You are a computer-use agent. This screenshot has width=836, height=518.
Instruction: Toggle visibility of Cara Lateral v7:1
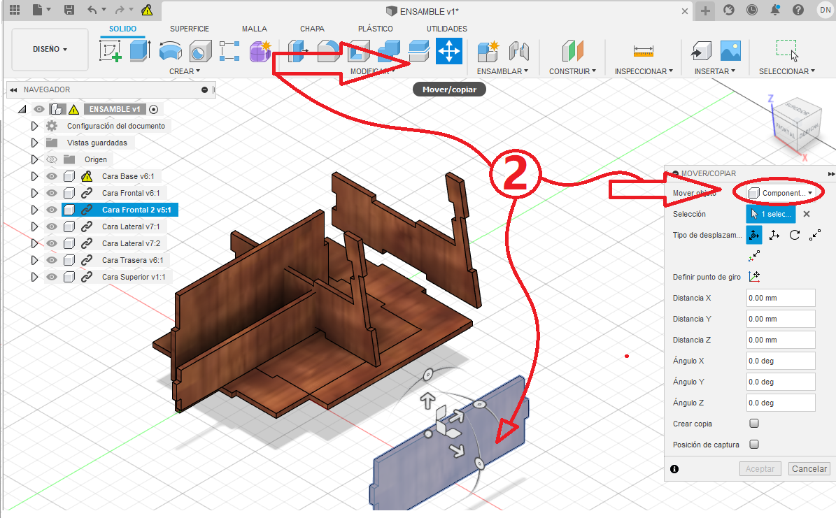pyautogui.click(x=51, y=226)
